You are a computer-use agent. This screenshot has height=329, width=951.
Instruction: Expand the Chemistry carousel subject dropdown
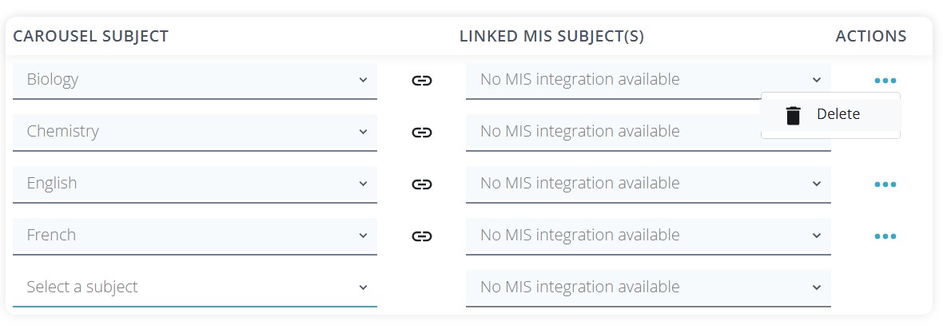195,132
